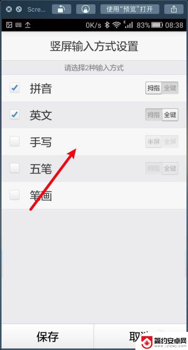
Task: Tap the keyboard notification icon
Action: pyautogui.click(x=18, y=25)
